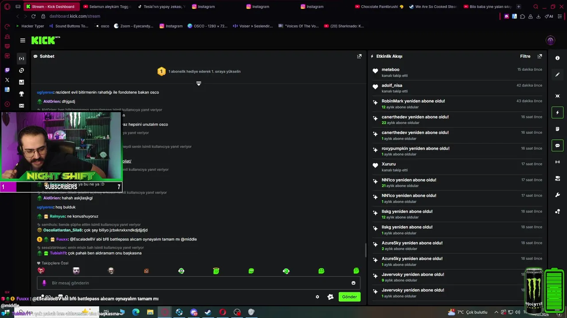Open the analytics chart icon in left sidebar
Screen dimensions: 567x318
coord(21,82)
